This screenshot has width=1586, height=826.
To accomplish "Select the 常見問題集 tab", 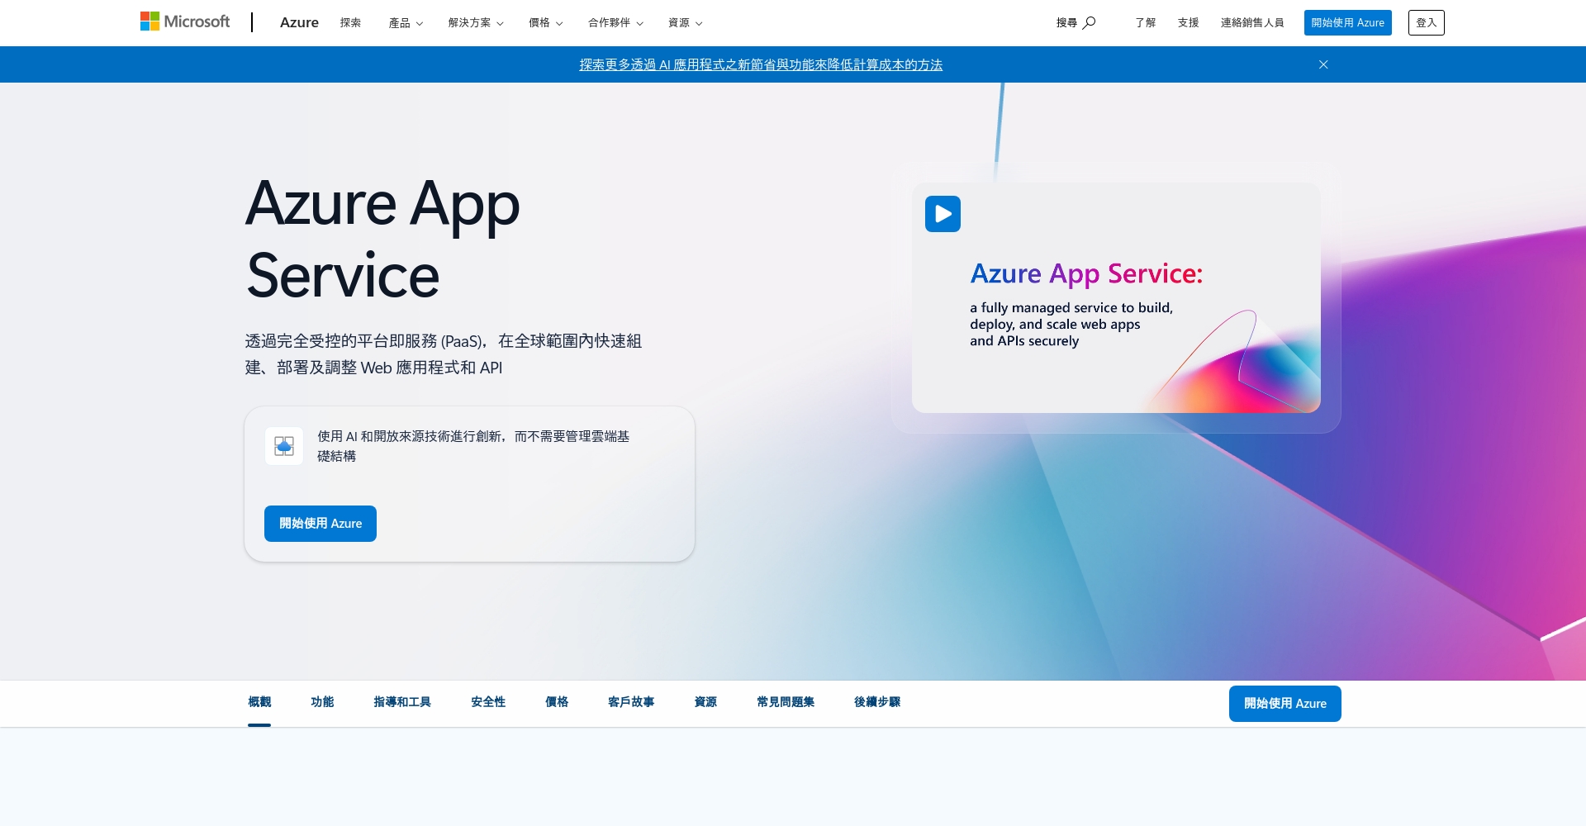I will [786, 702].
